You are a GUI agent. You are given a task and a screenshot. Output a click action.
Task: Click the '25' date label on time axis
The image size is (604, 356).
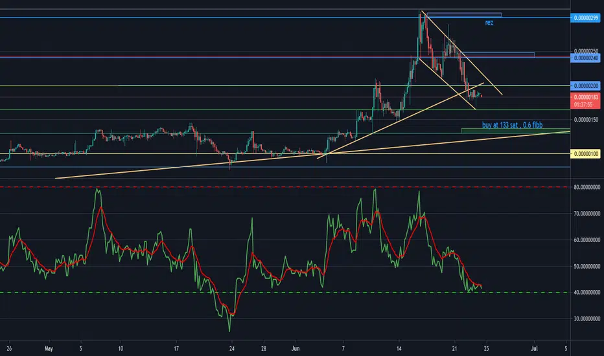point(487,349)
